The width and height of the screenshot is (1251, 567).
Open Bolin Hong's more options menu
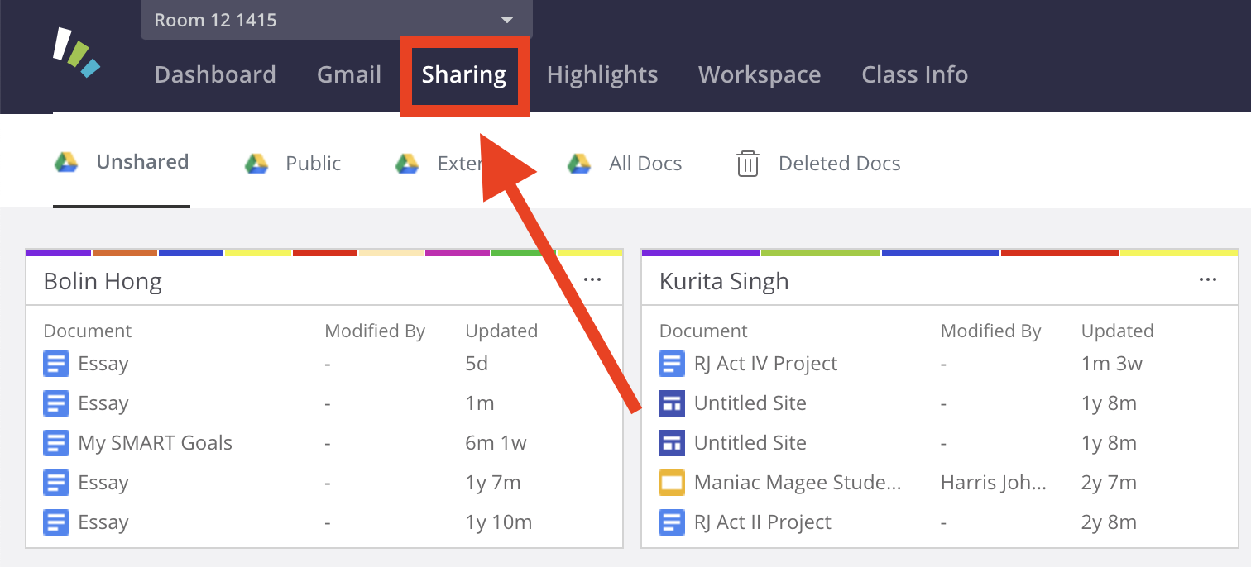[592, 280]
